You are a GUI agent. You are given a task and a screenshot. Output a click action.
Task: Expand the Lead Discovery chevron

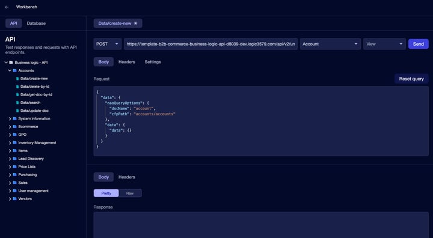[x=10, y=159]
